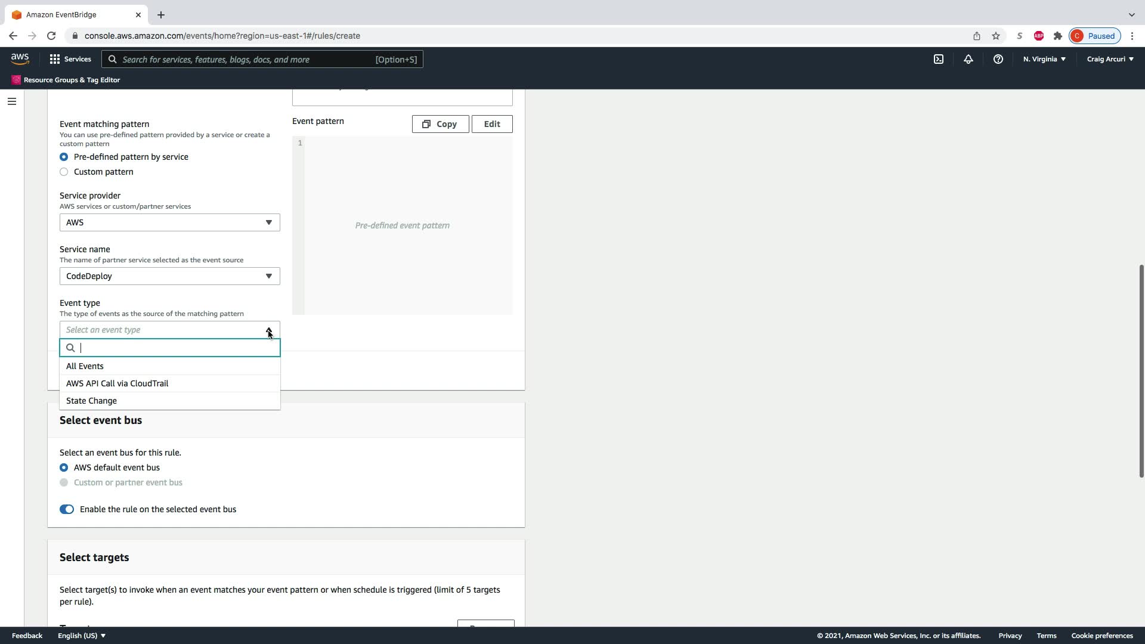
Task: Choose State Change from event type list
Action: (91, 401)
